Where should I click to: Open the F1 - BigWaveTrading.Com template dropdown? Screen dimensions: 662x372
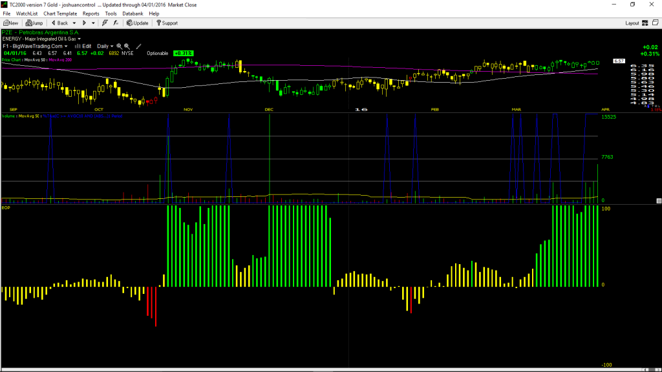pyautogui.click(x=35, y=46)
